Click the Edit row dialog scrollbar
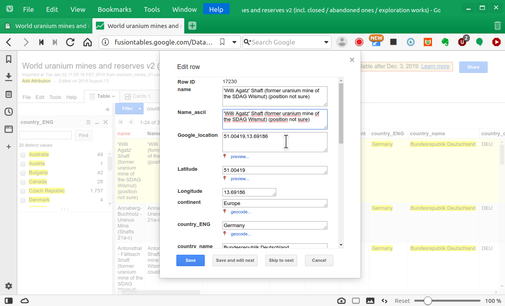This screenshot has width=505, height=306. point(341,114)
